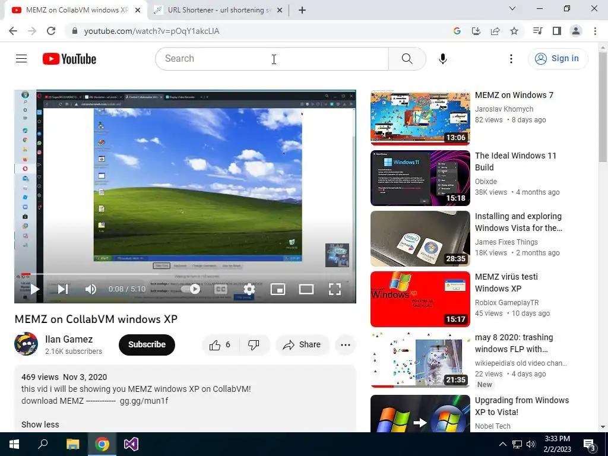Show hidden system tray icons
The width and height of the screenshot is (608, 456).
click(502, 444)
